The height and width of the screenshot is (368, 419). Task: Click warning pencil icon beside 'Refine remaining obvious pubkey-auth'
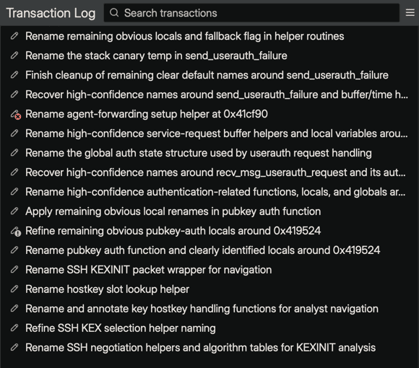pos(15,232)
